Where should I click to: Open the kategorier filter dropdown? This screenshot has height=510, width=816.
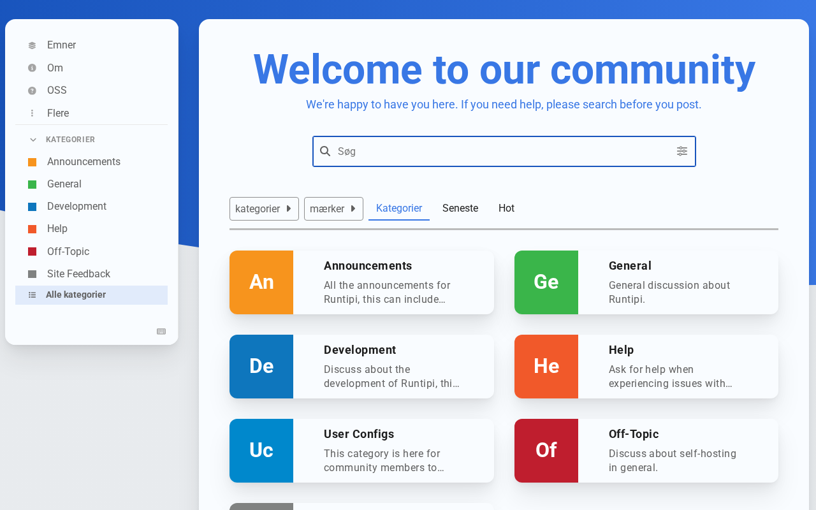click(264, 208)
